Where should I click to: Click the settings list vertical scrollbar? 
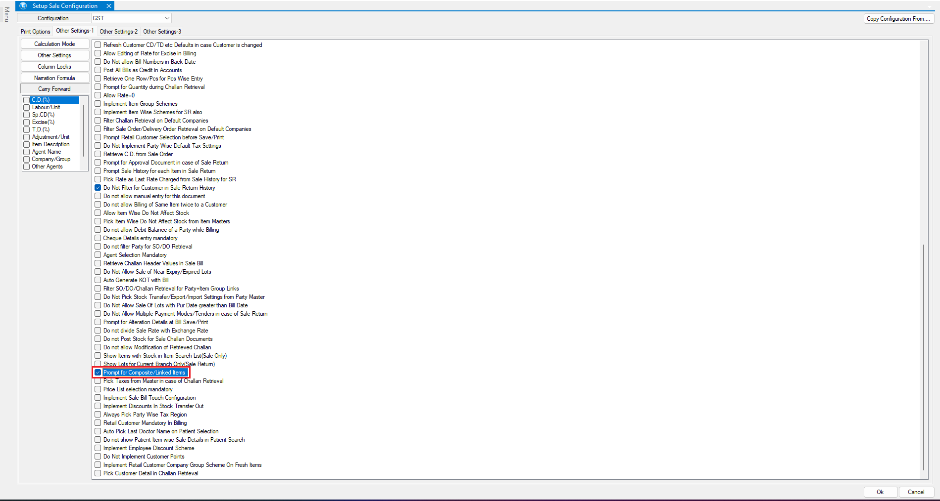924,356
